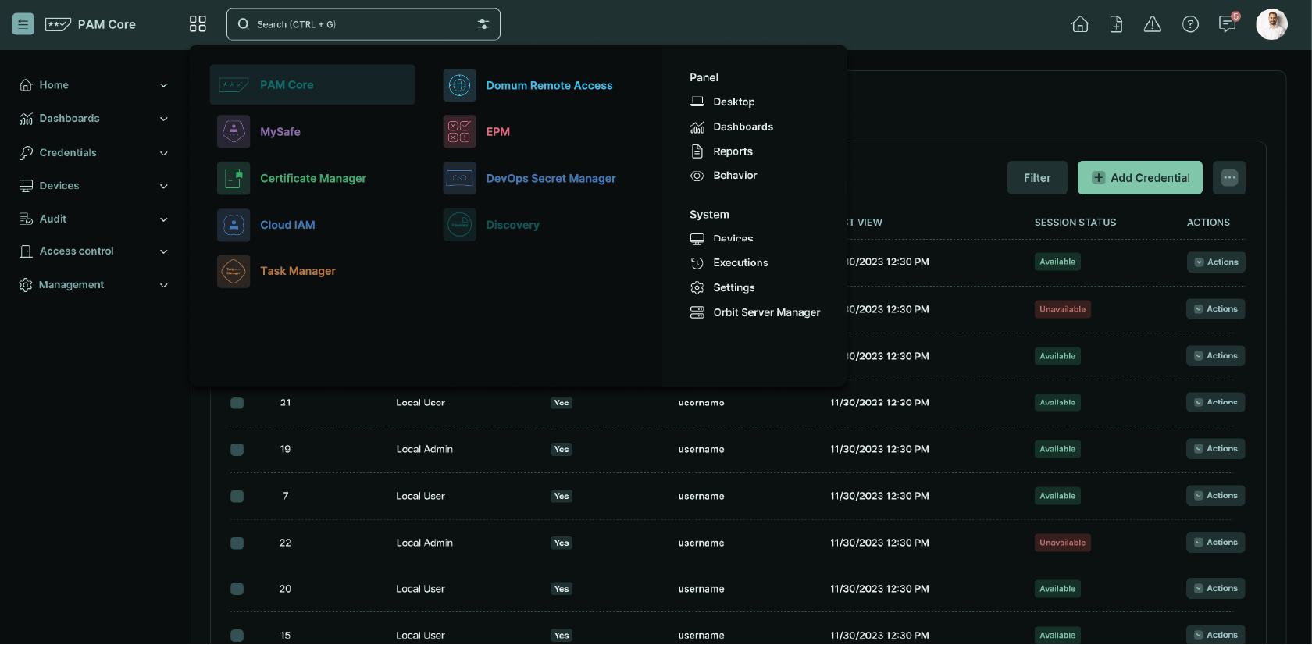Viewport: 1312px width, 645px height.
Task: Open MySafe module icon
Action: pos(234,131)
